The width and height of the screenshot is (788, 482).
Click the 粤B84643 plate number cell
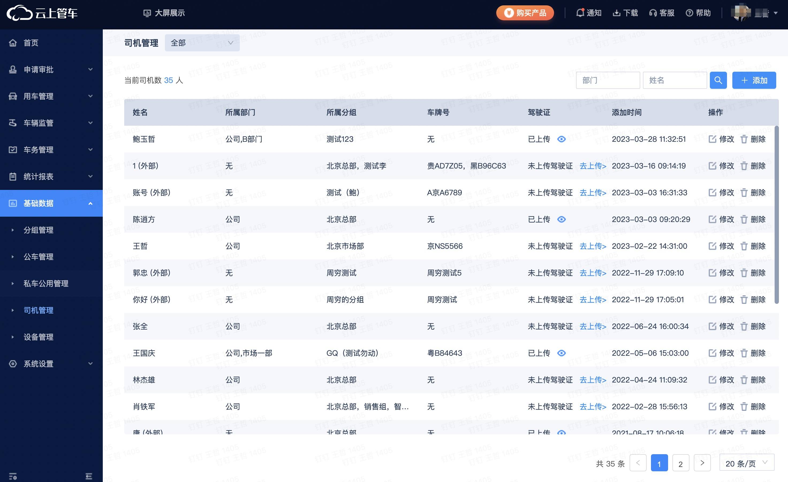click(445, 353)
